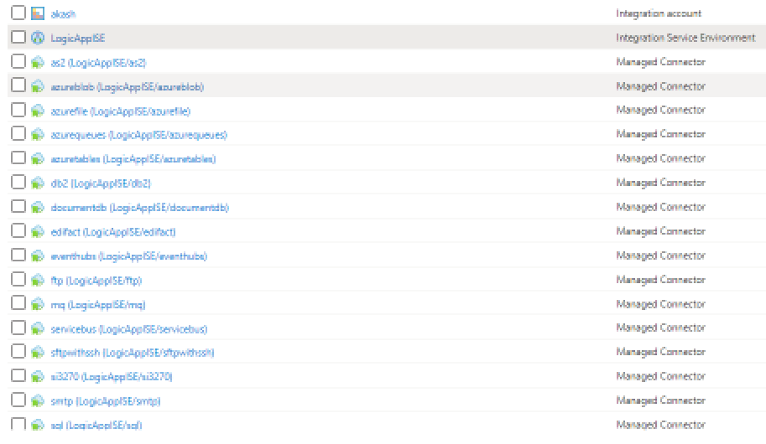Viewport: 766px width, 444px height.
Task: Open the si3270 connector link
Action: [112, 377]
